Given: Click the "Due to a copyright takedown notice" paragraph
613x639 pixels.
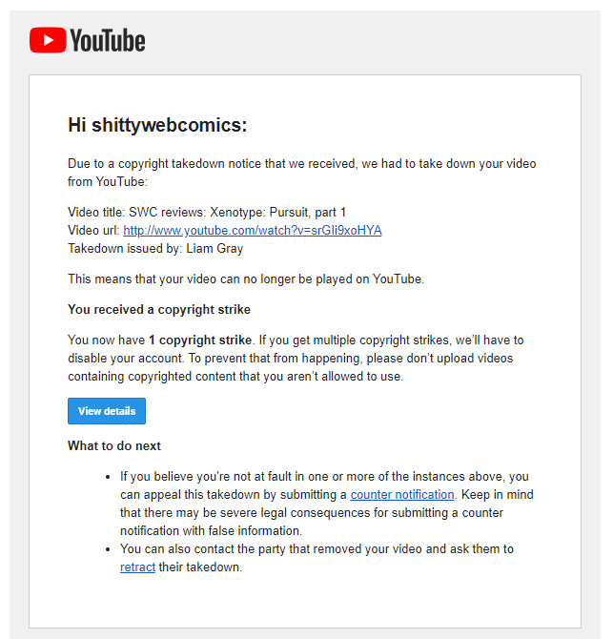Looking at the screenshot, I should pos(302,173).
